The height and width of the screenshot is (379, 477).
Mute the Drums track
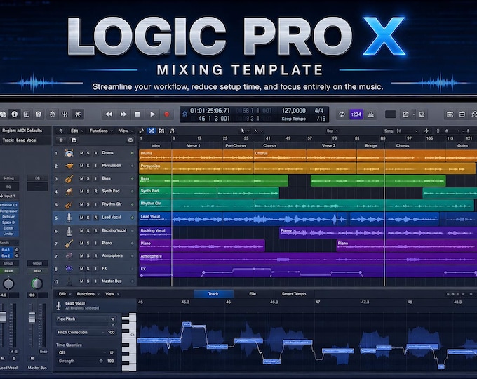click(81, 153)
